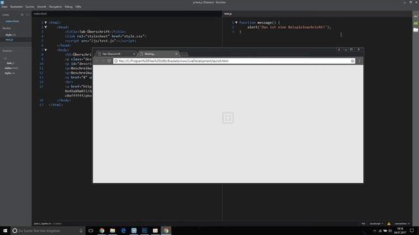Open the Navigation menu
The height and width of the screenshot is (235, 419).
point(55,7)
